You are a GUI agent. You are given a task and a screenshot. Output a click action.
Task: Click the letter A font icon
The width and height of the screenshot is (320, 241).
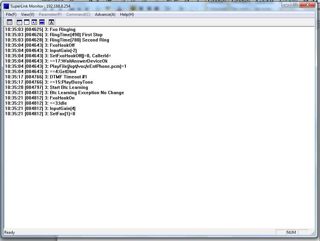[x=51, y=22]
